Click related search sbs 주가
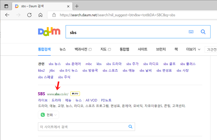The height and width of the screenshot is (140, 217). (133, 64)
